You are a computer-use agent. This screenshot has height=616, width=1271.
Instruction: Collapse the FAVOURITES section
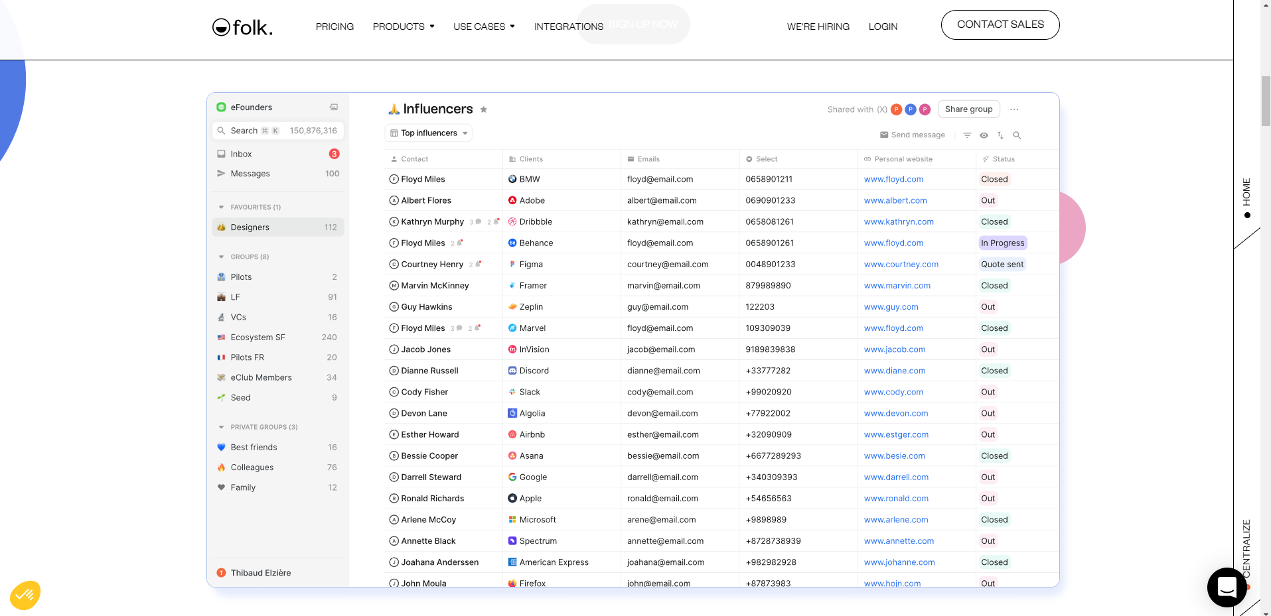point(222,208)
